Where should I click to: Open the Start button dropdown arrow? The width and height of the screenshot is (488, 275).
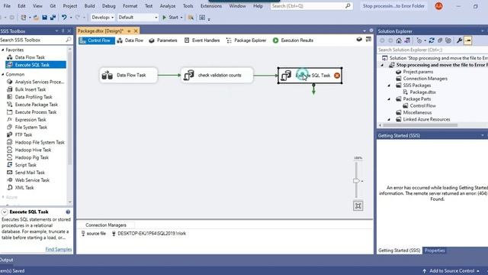[181, 18]
